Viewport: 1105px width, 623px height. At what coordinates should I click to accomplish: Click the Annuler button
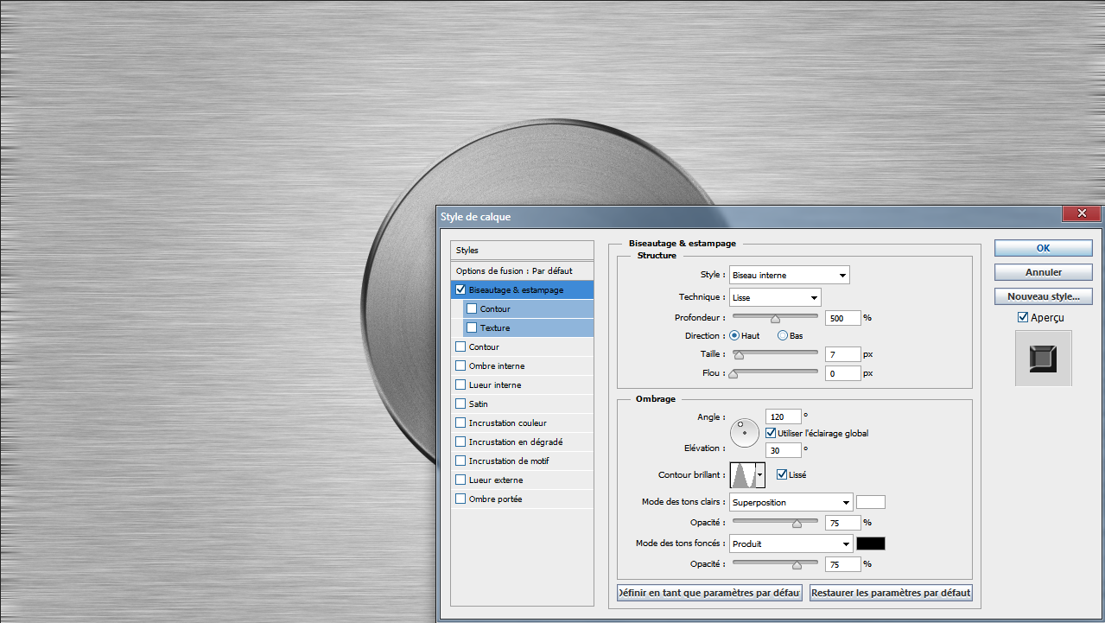[1044, 272]
